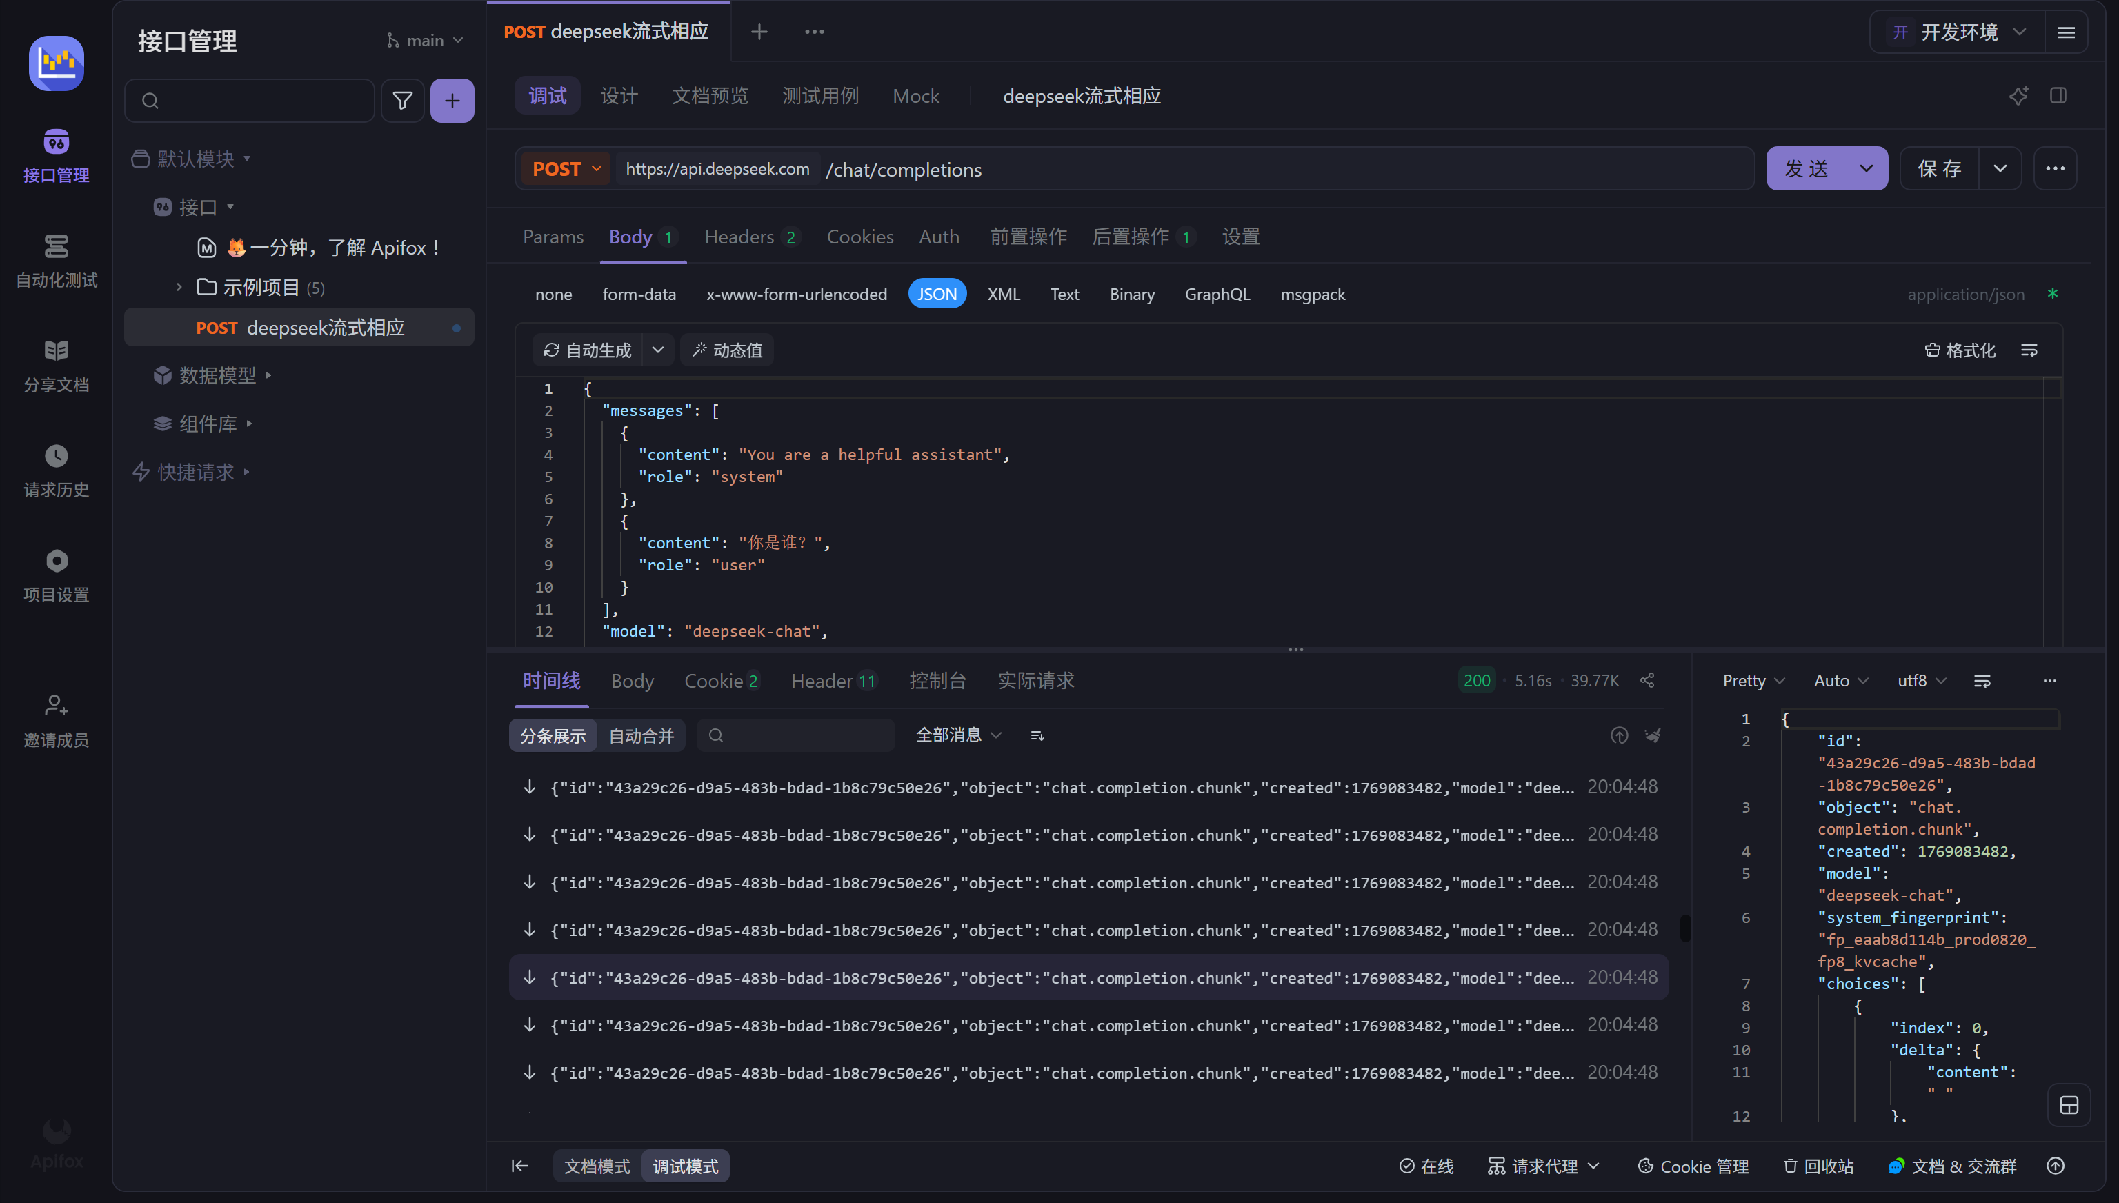Click the purple plus add button
The width and height of the screenshot is (2119, 1203).
(x=452, y=101)
